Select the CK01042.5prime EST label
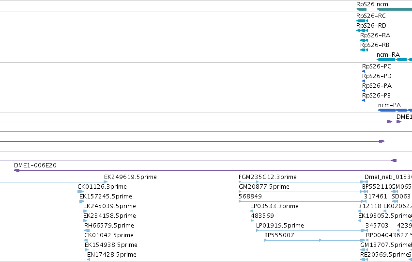Image resolution: width=412 pixels, height=262 pixels. click(x=109, y=235)
